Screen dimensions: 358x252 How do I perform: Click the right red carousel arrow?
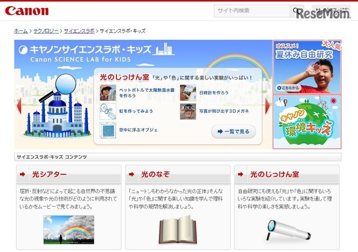267,106
